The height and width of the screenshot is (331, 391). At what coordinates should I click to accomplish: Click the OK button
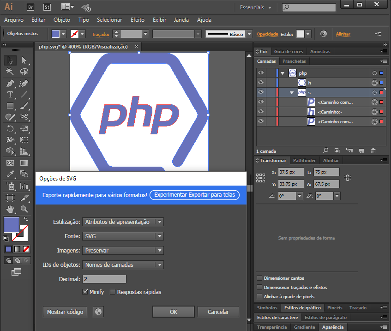click(x=173, y=312)
